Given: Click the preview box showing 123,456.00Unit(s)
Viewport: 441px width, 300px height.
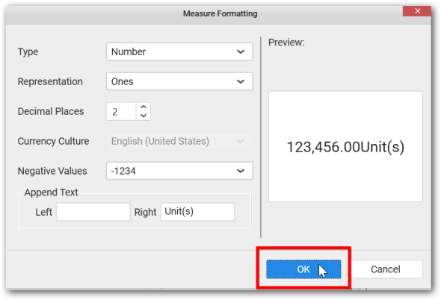Looking at the screenshot, I should click(x=345, y=146).
